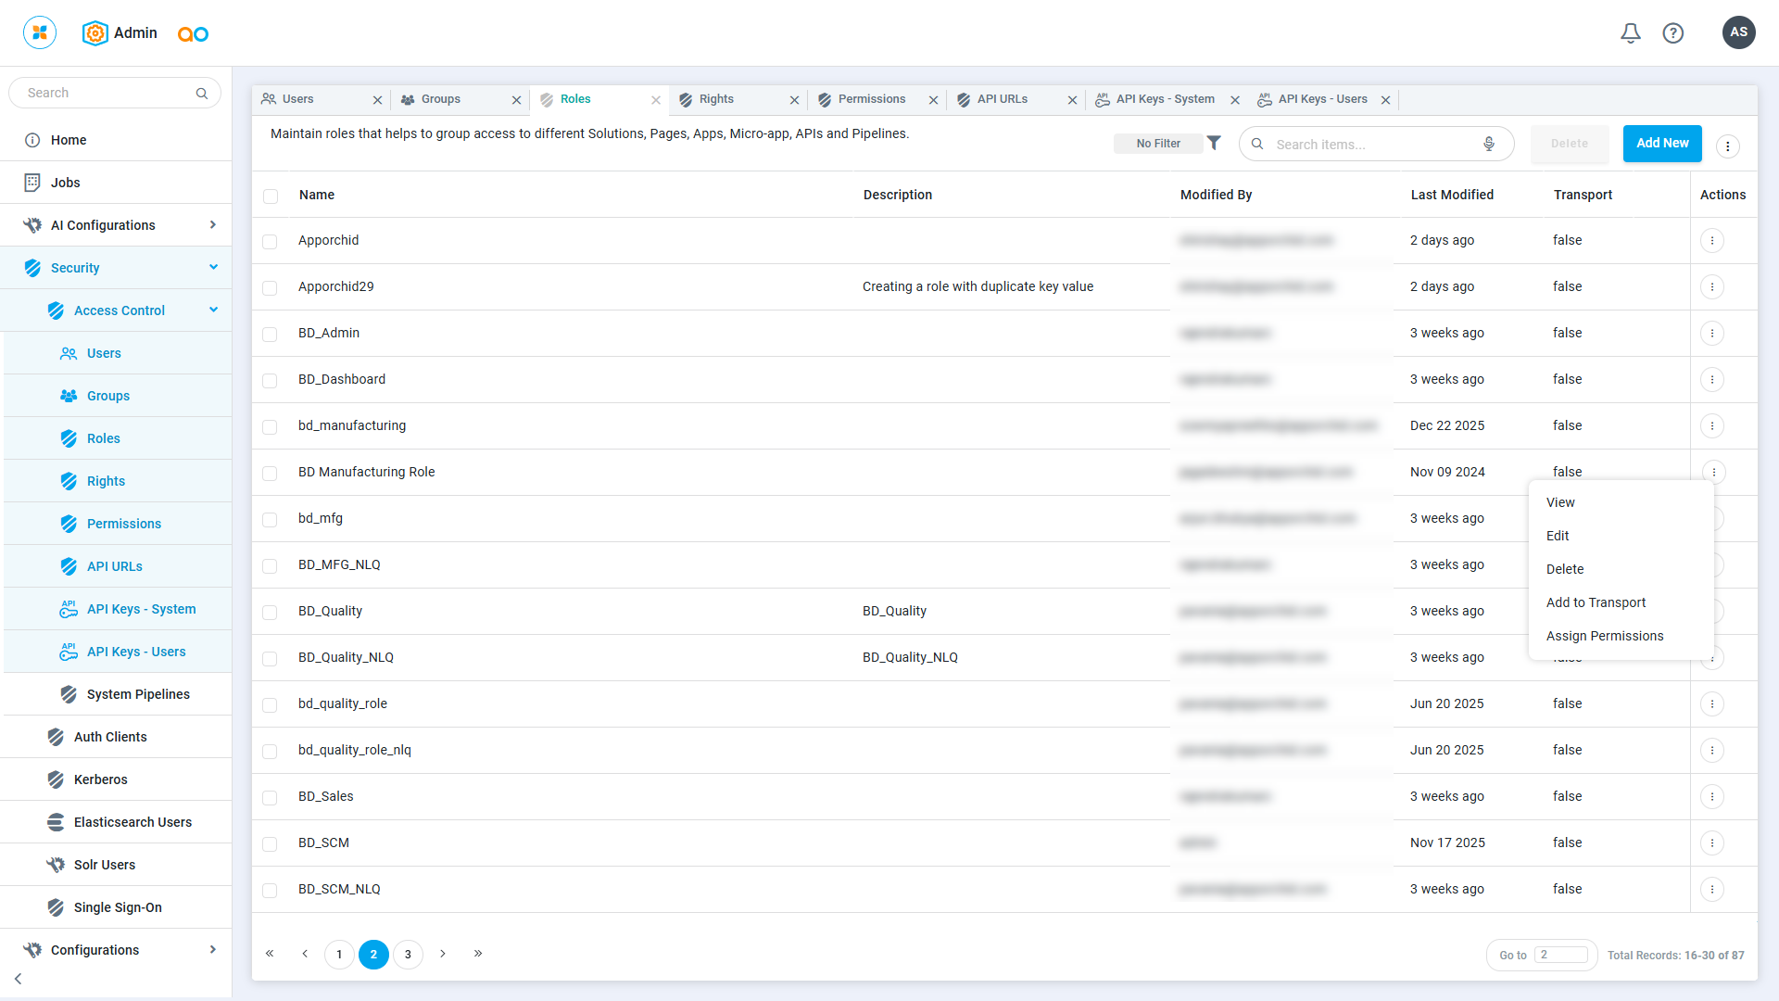Viewport: 1779px width, 1001px height.
Task: Open actions menu for BD_SCM row
Action: pos(1712,843)
